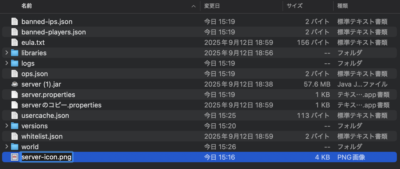The height and width of the screenshot is (169, 400).
Task: Expand the world folder disclosure triangle
Action: (7, 147)
